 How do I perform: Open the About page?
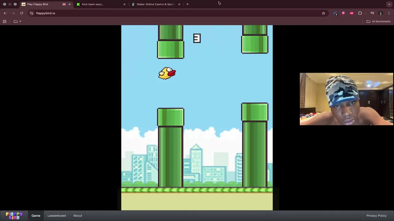point(78,215)
